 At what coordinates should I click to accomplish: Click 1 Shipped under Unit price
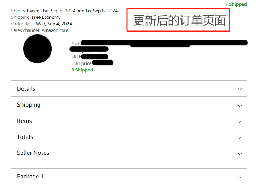(x=82, y=70)
